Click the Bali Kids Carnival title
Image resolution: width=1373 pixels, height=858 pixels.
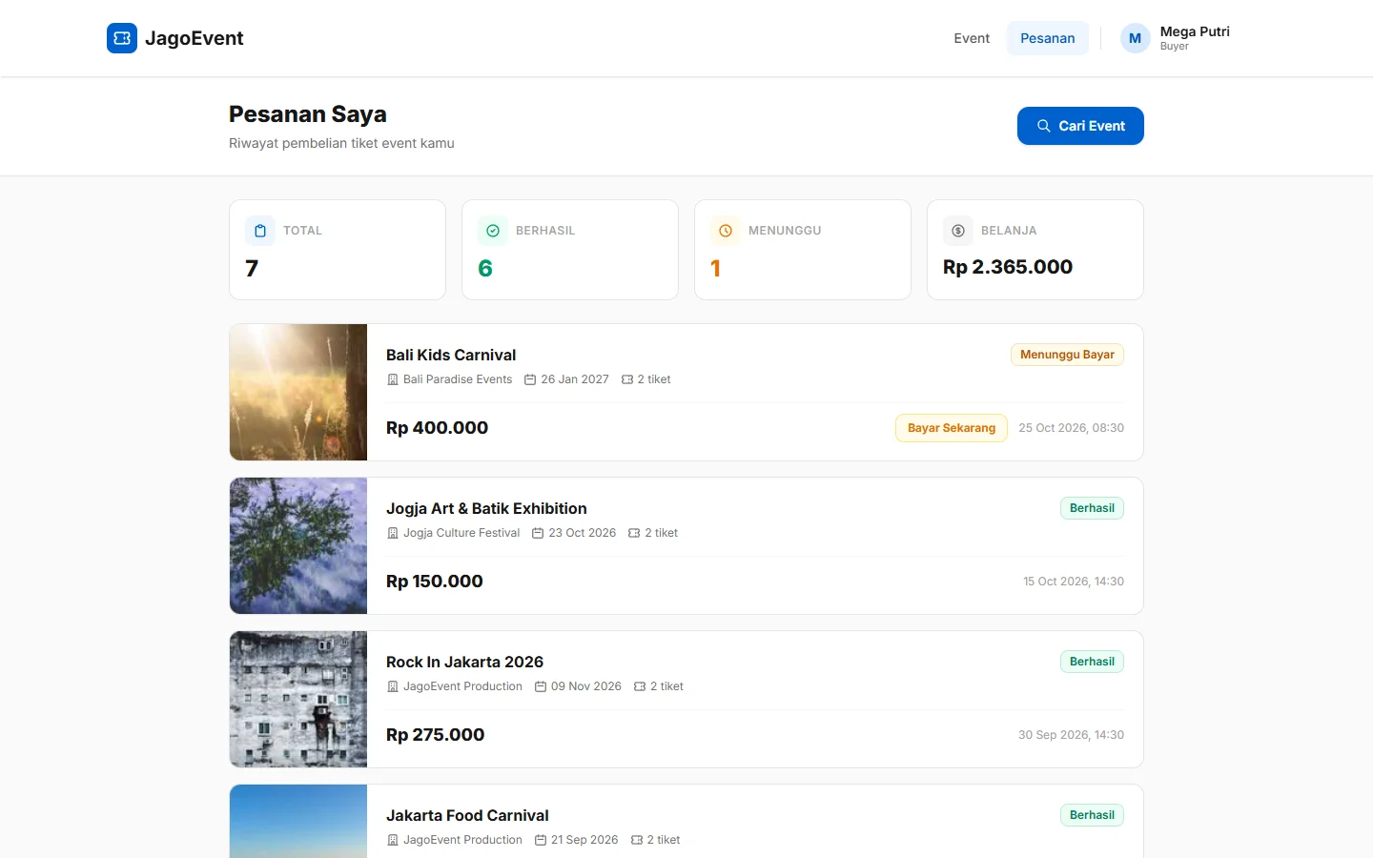pos(451,355)
